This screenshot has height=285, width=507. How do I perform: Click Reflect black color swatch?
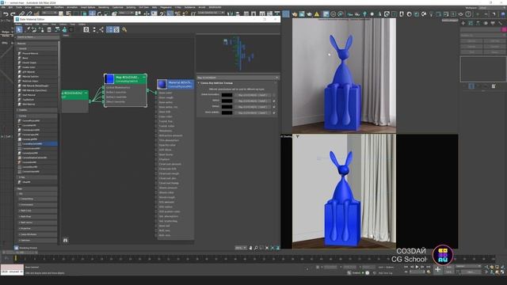point(227,101)
